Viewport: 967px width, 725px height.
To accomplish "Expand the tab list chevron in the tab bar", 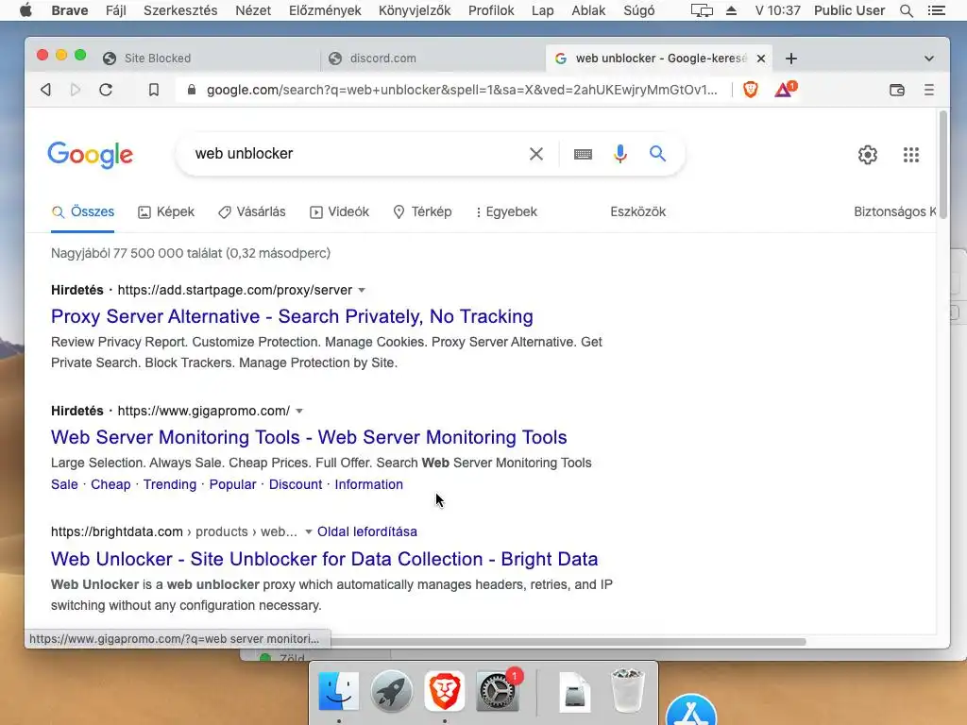I will [929, 59].
